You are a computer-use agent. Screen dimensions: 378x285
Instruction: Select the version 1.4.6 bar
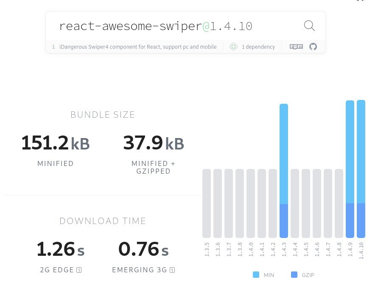[x=317, y=203]
